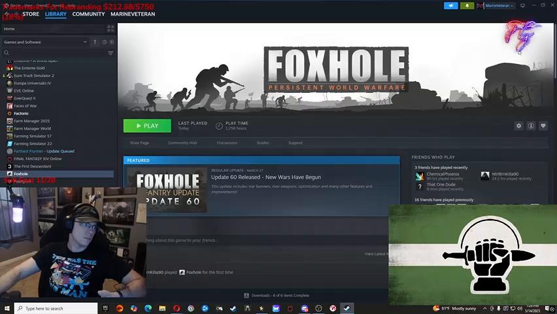Click the active Steam taskbar icon
This screenshot has height=314, width=557.
tap(346, 308)
